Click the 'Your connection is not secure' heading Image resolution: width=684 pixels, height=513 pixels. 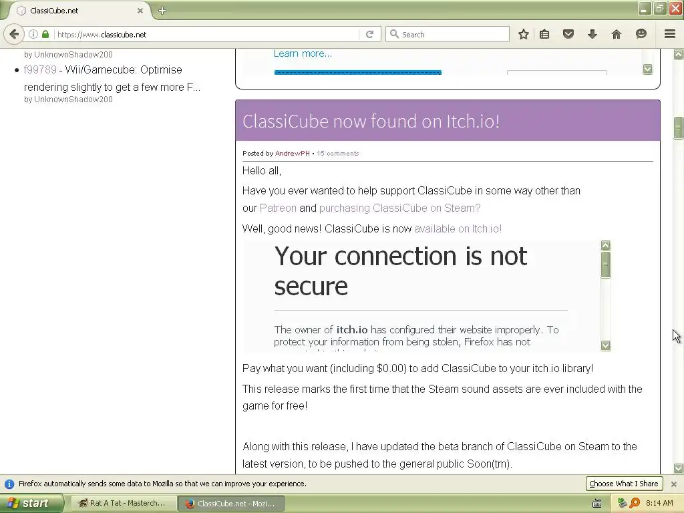coord(401,271)
